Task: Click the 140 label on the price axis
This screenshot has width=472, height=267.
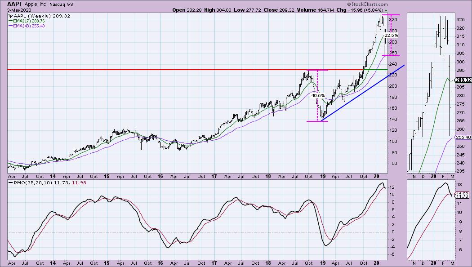Action: [x=393, y=119]
